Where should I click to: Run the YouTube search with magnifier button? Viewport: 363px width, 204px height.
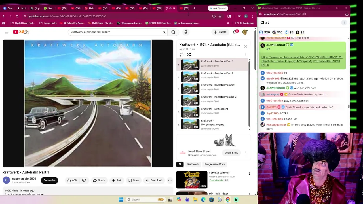point(173,32)
